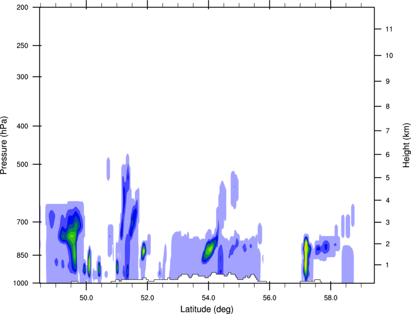Select the 500 pressure tick label
This screenshot has width=411, height=314.
[23, 164]
